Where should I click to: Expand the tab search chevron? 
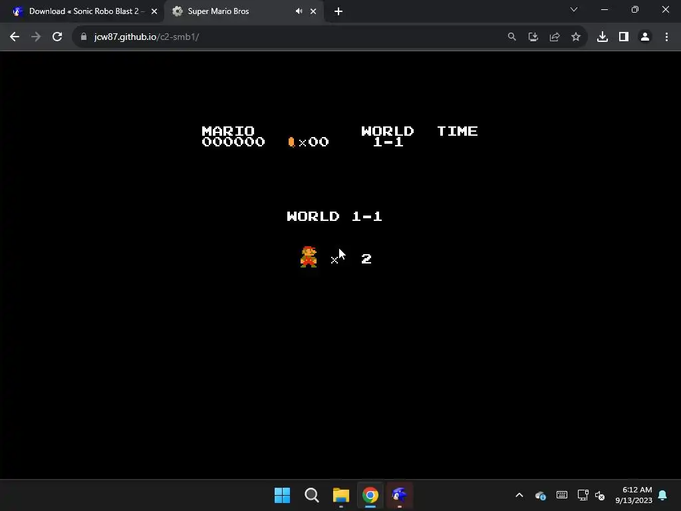click(x=574, y=9)
